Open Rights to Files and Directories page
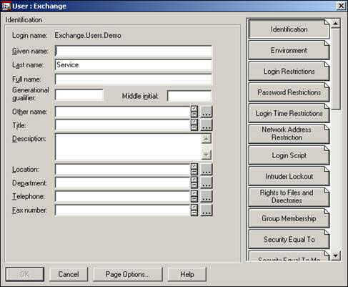 [x=289, y=198]
